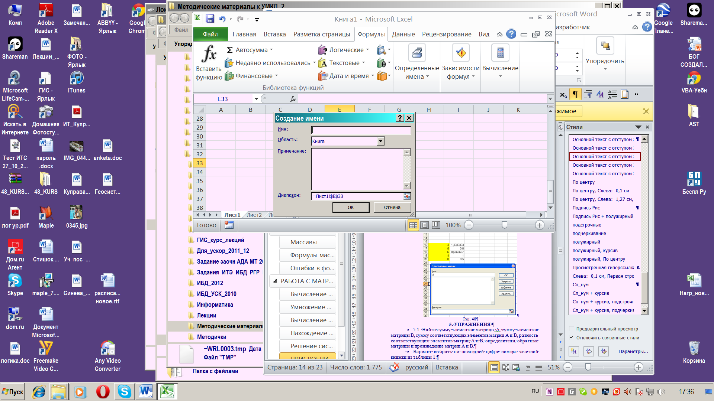
Task: Enable Preview checkbox in Styles pane
Action: pyautogui.click(x=572, y=329)
